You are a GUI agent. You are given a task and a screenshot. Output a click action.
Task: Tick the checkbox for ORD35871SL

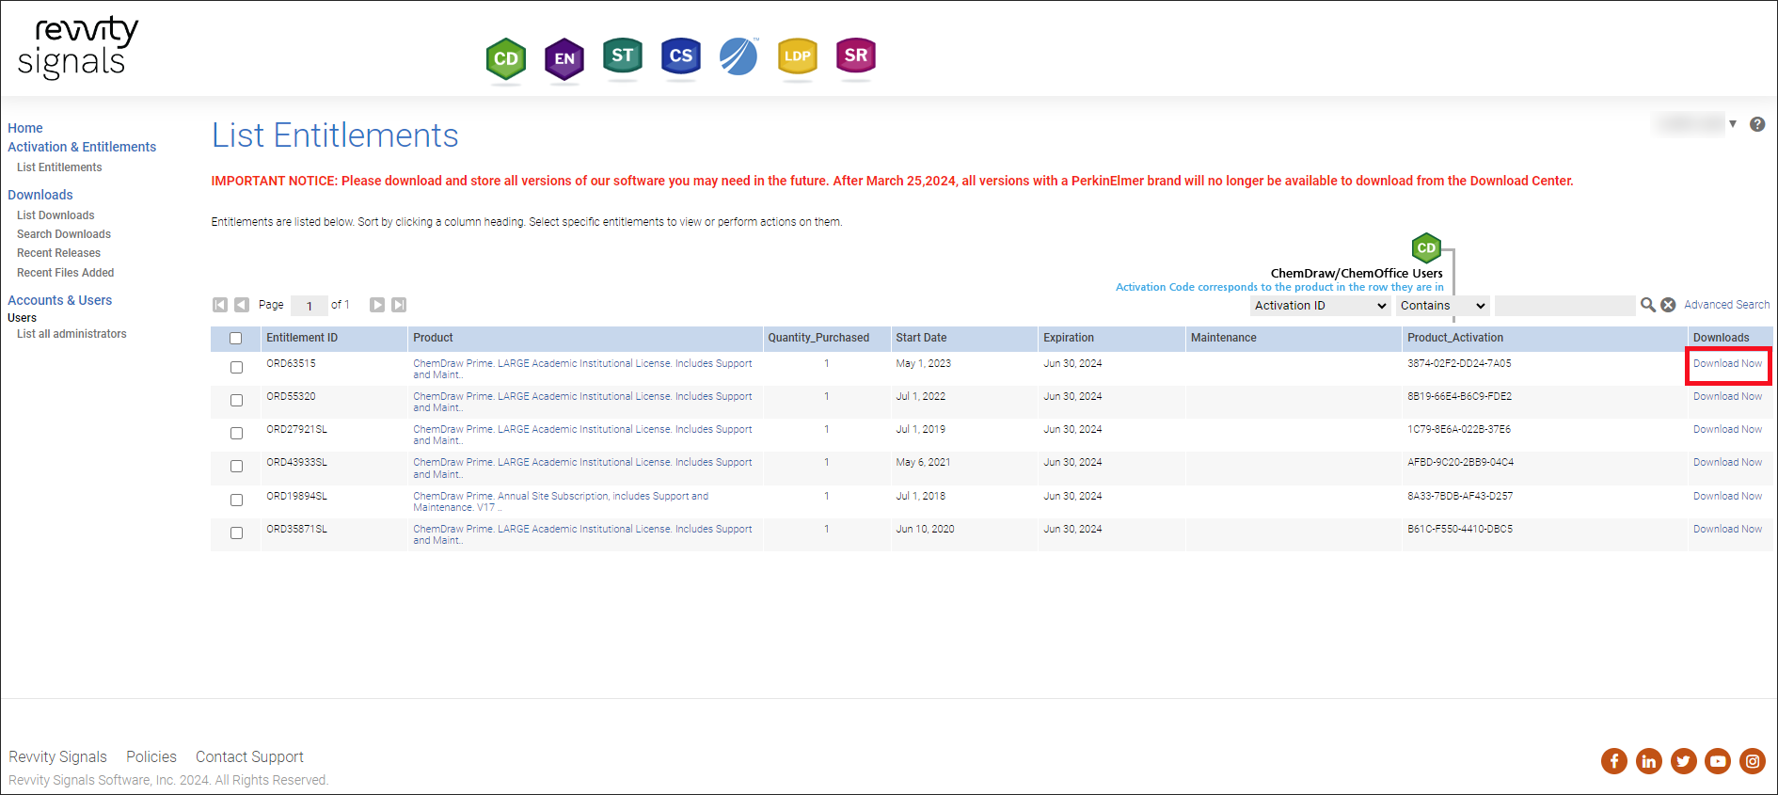(x=237, y=533)
